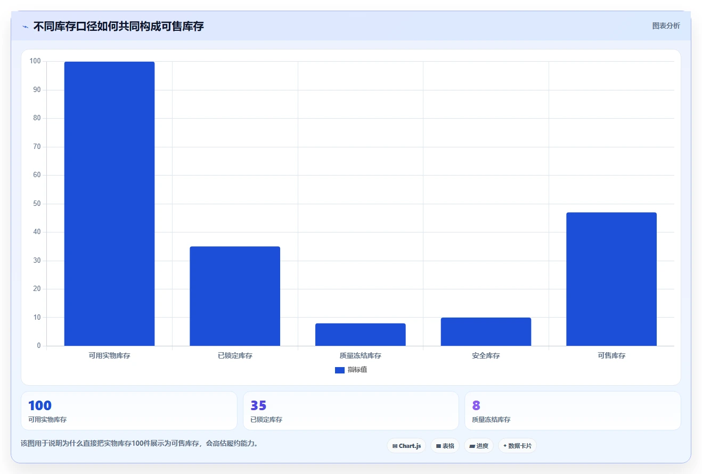The height and width of the screenshot is (474, 702).
Task: Click the caption text about 实物库存100件
Action: point(141,443)
